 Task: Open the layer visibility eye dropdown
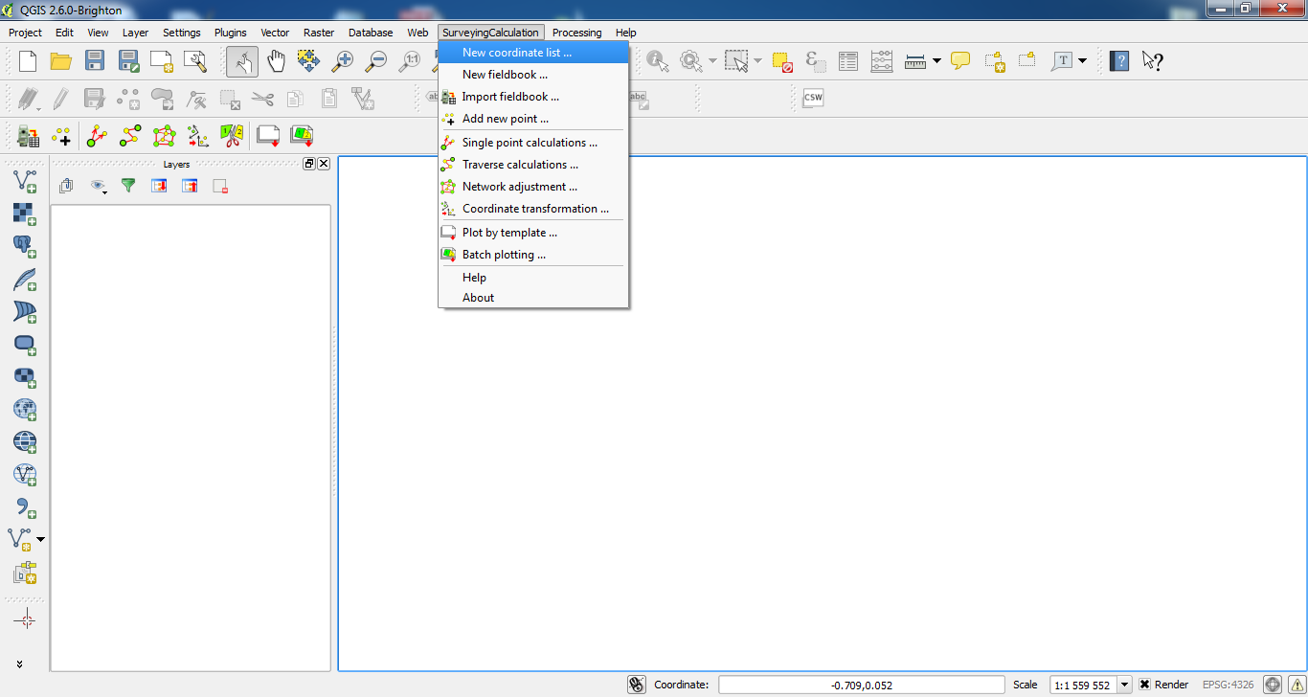[x=99, y=187]
